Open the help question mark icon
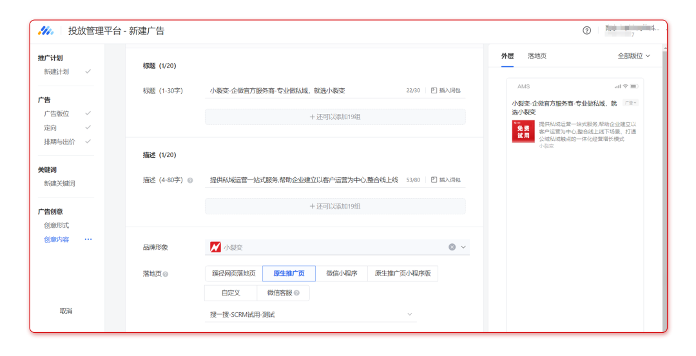Viewport: 696px width, 356px height. pyautogui.click(x=586, y=30)
